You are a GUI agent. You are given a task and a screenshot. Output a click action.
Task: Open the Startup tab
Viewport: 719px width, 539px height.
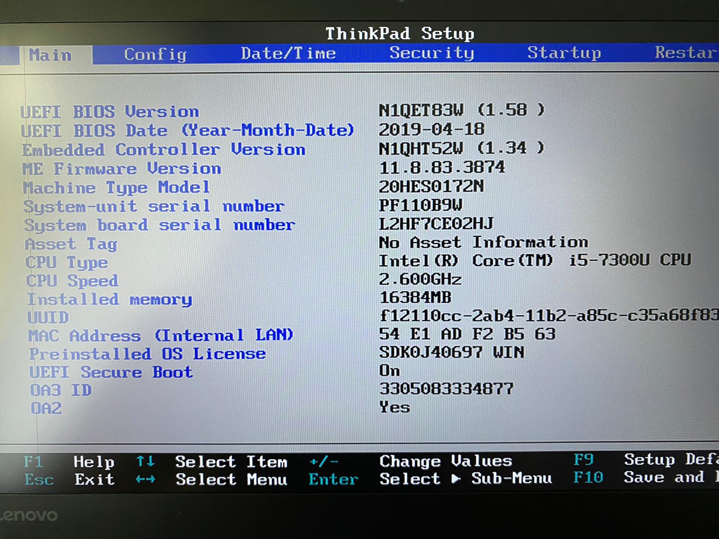(x=564, y=53)
